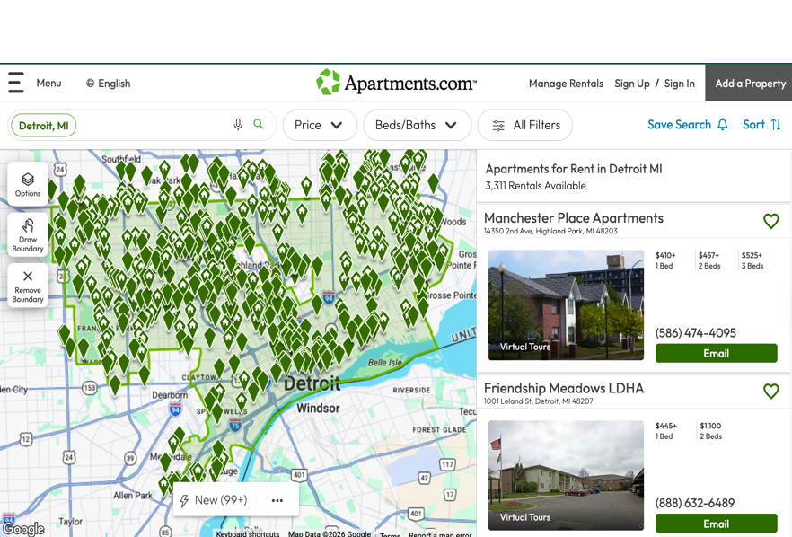Screen dimensions: 792x537
Task: Open the three-dots map more options
Action: [277, 500]
